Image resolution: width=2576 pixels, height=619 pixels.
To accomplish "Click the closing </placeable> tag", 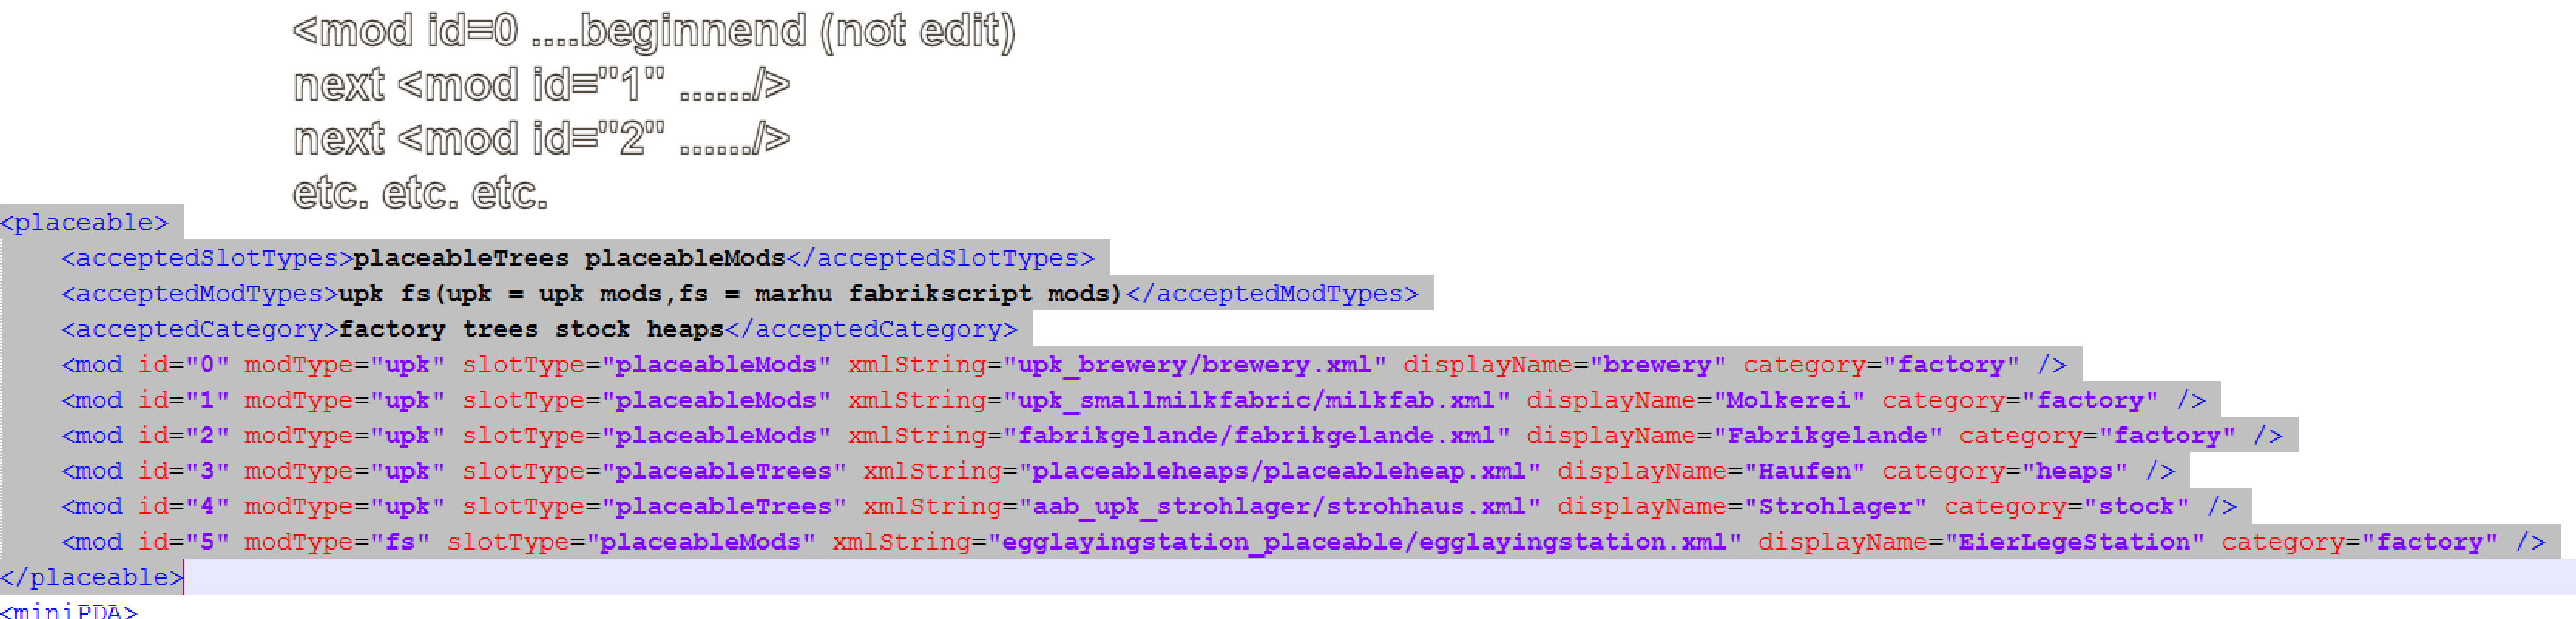I will coord(92,578).
